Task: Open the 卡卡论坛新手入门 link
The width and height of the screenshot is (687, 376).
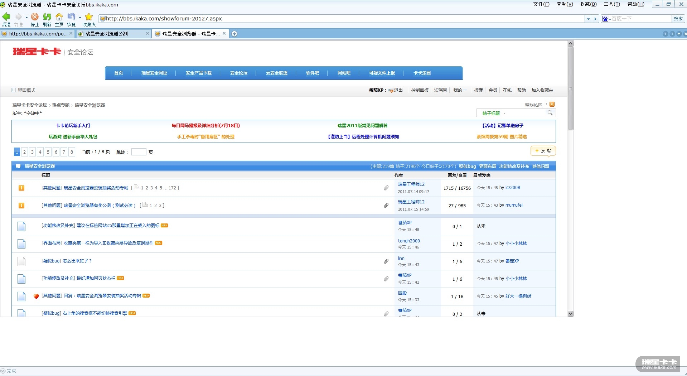Action: 73,126
